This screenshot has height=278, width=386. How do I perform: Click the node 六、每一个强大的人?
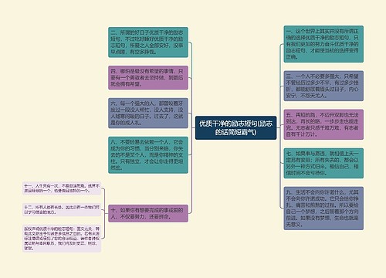pyautogui.click(x=148, y=113)
